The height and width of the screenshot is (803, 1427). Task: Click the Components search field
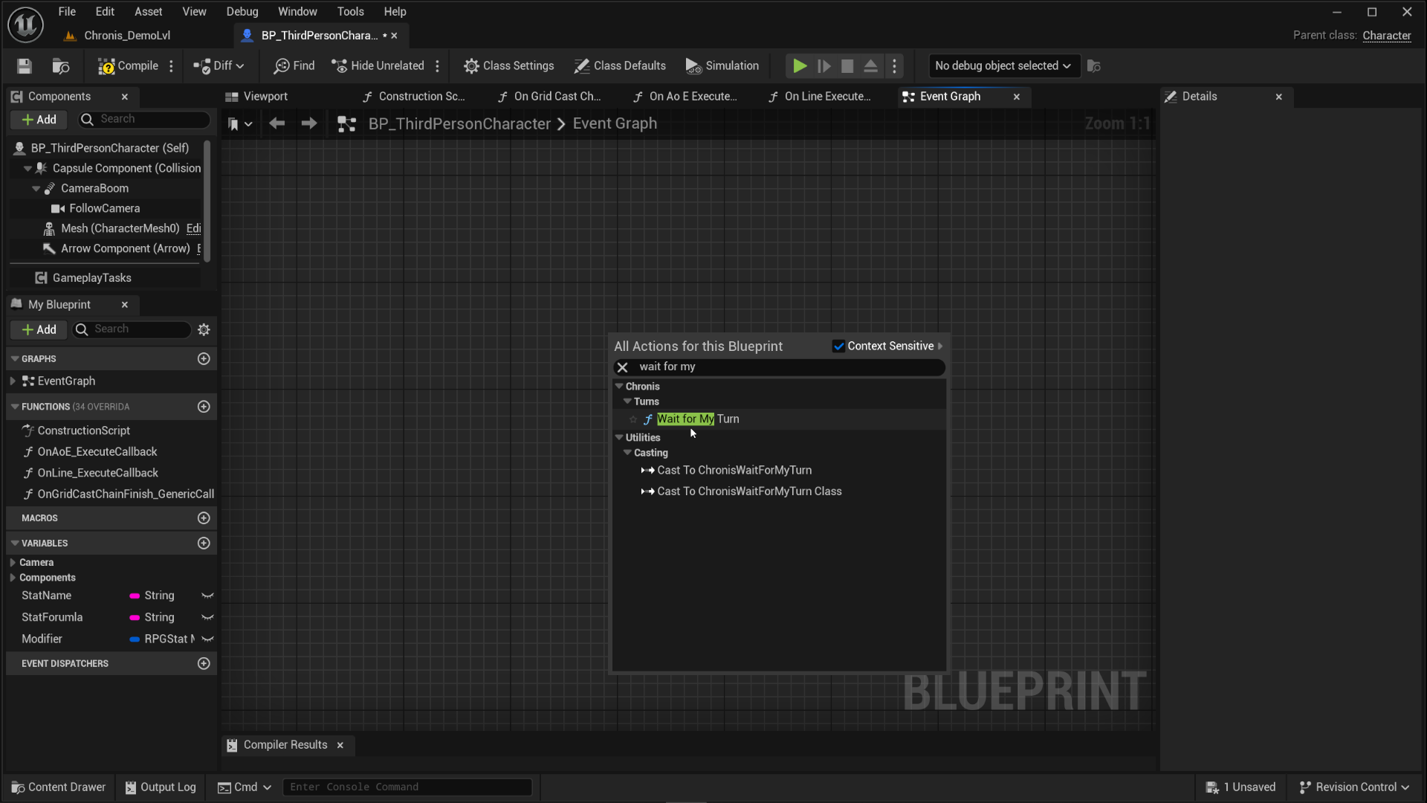click(146, 120)
